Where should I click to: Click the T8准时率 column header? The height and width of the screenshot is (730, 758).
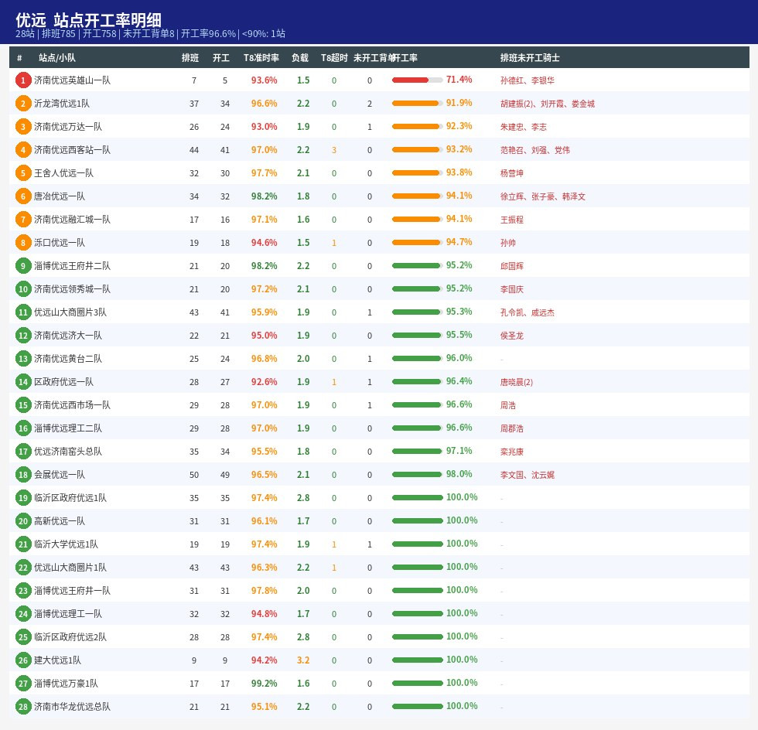(x=261, y=58)
